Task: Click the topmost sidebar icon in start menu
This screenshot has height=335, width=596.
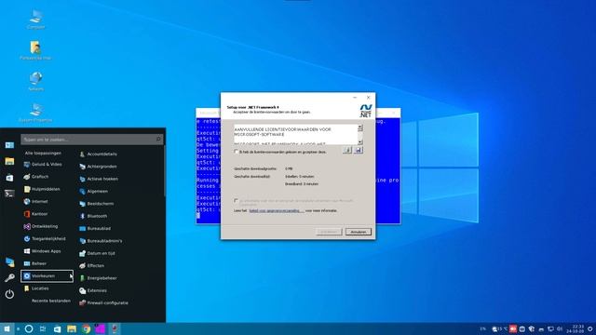Action: coord(9,145)
